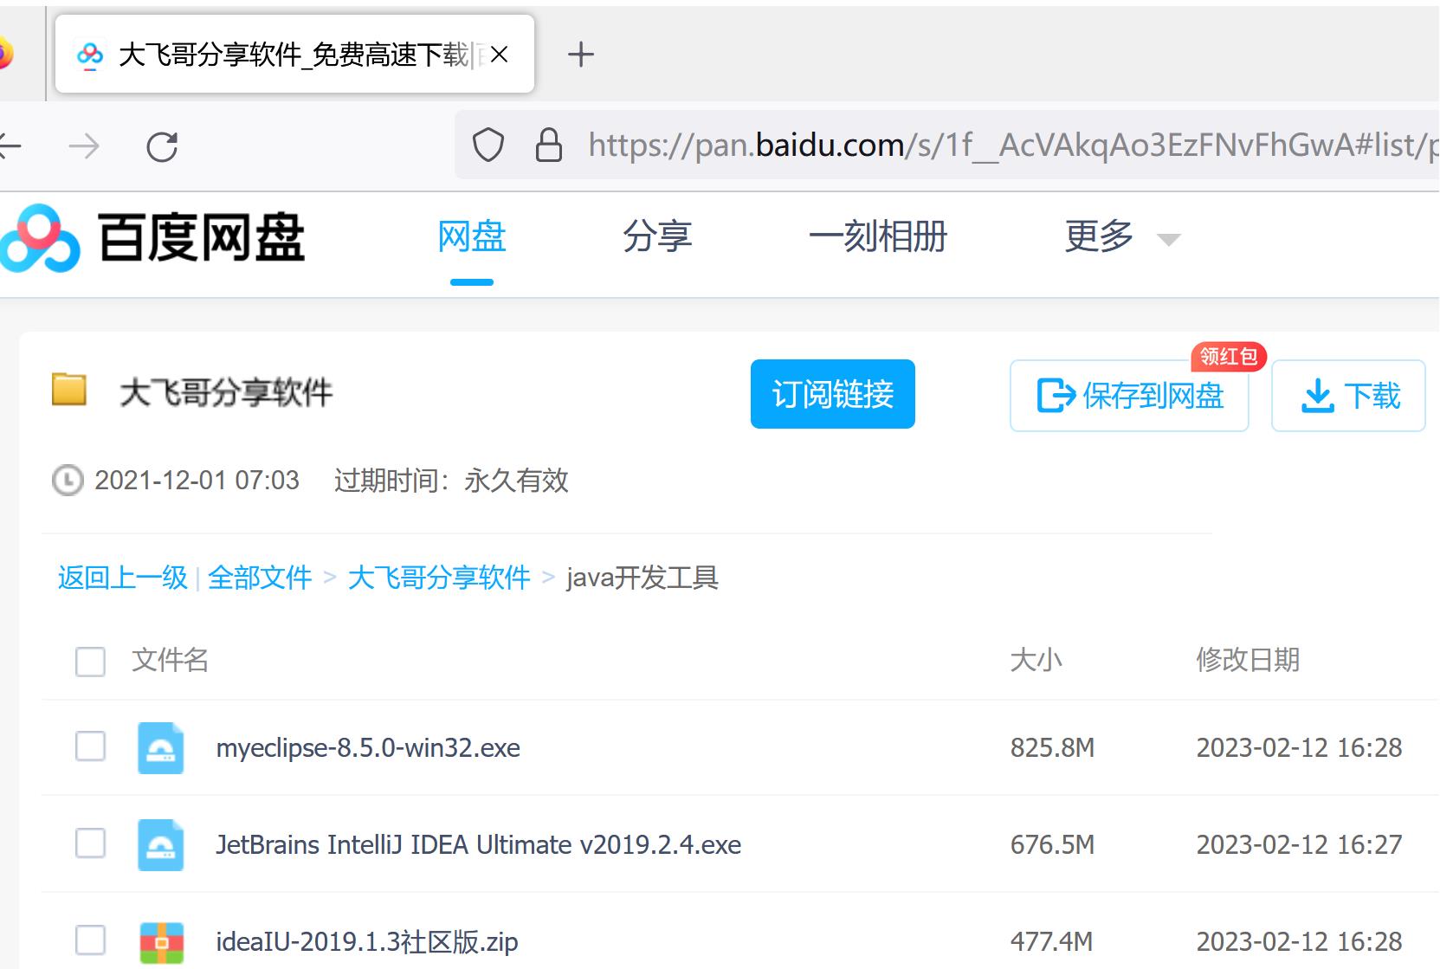Reload the page with refresh icon
This screenshot has width=1440, height=969.
coord(162,147)
